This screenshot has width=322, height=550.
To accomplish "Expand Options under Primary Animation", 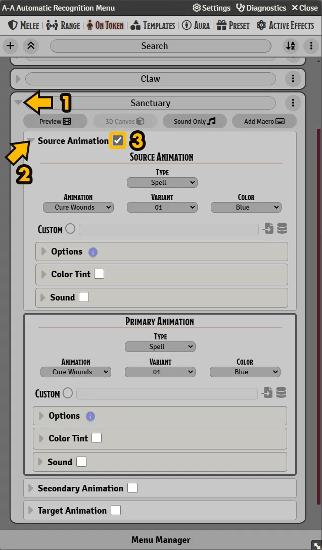I will coord(41,416).
